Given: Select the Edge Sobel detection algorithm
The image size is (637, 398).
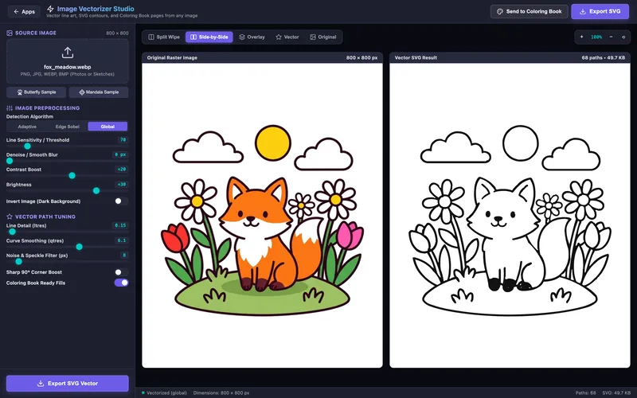Looking at the screenshot, I should click(68, 127).
